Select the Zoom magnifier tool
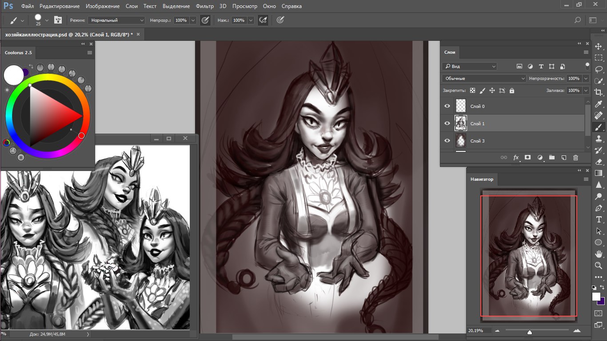Image resolution: width=607 pixels, height=341 pixels. [x=599, y=266]
